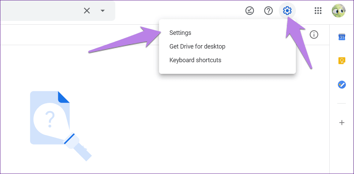Image resolution: width=354 pixels, height=174 pixels.
Task: Open the Settings gear icon
Action: tap(287, 11)
